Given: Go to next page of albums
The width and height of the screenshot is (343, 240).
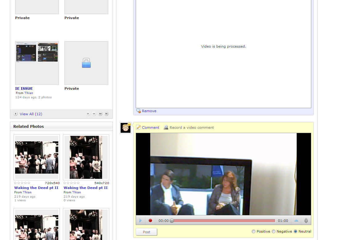Looking at the screenshot, I should [x=100, y=114].
